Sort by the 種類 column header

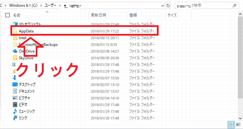(133, 15)
